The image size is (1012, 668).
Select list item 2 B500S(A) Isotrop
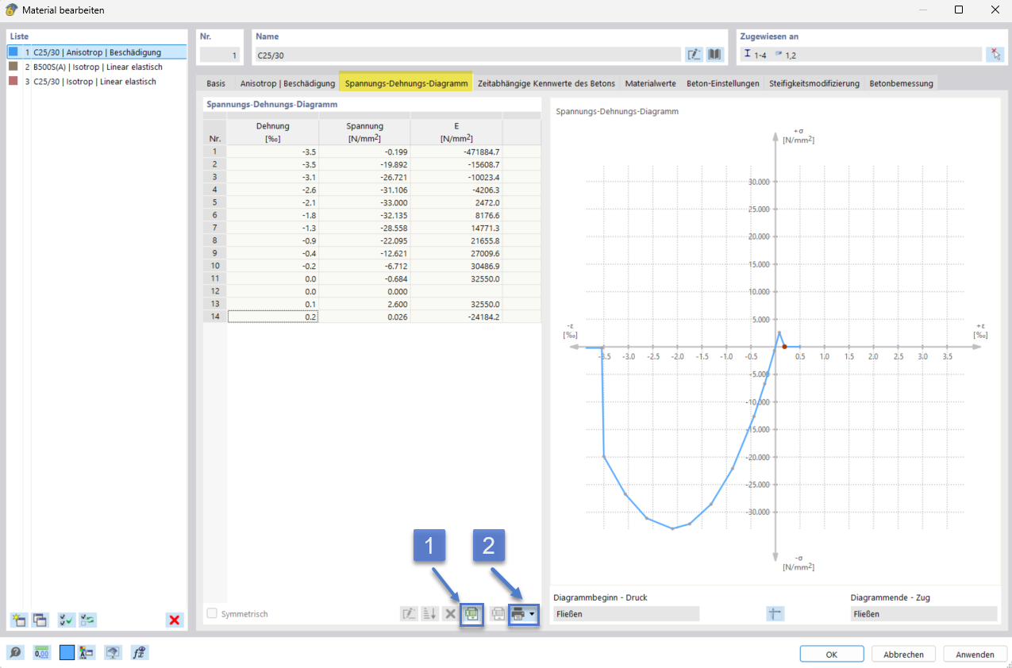(97, 67)
